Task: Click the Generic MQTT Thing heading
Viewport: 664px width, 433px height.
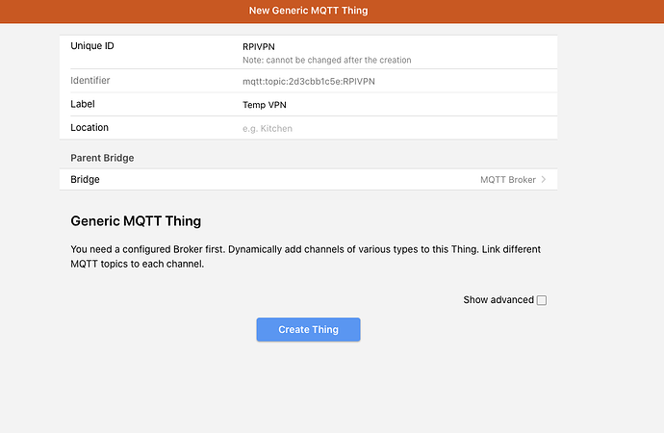Action: click(x=136, y=221)
